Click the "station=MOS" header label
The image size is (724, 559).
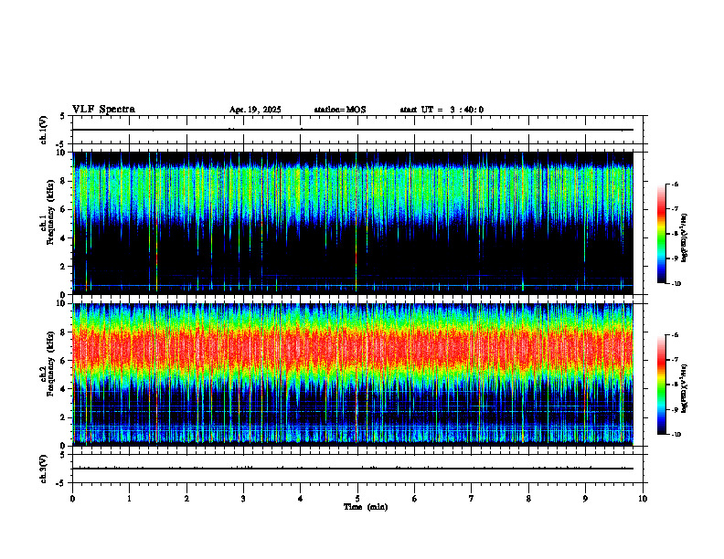340,110
